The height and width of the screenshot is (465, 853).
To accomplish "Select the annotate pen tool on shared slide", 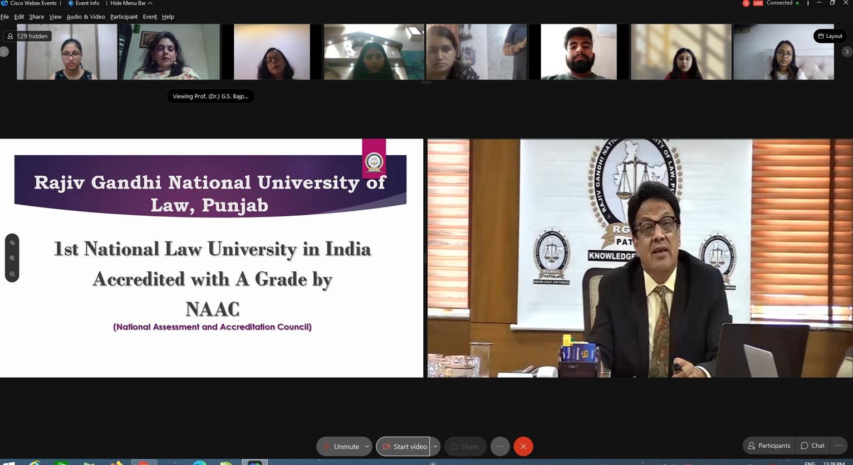I will click(12, 243).
